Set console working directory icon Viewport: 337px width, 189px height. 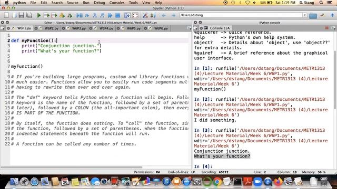(x=322, y=15)
